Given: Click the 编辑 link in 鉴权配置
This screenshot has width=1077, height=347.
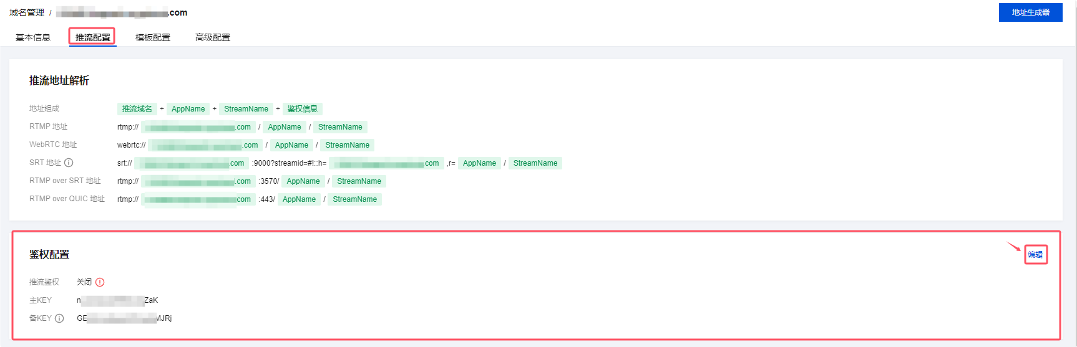Looking at the screenshot, I should pos(1035,255).
